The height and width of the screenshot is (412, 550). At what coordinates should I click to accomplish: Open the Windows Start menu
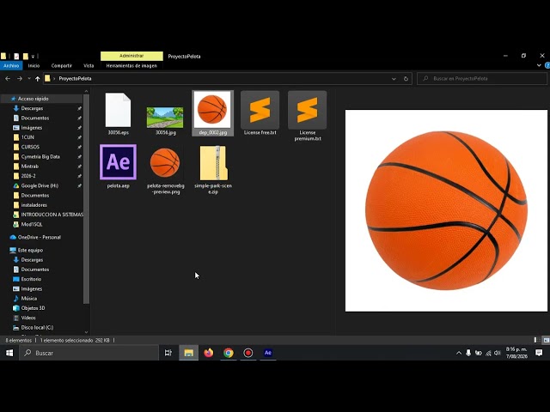click(9, 353)
